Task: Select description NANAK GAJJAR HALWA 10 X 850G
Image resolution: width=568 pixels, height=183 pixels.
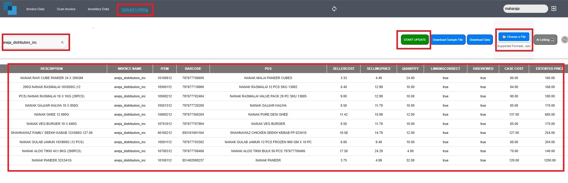Action: (52, 105)
